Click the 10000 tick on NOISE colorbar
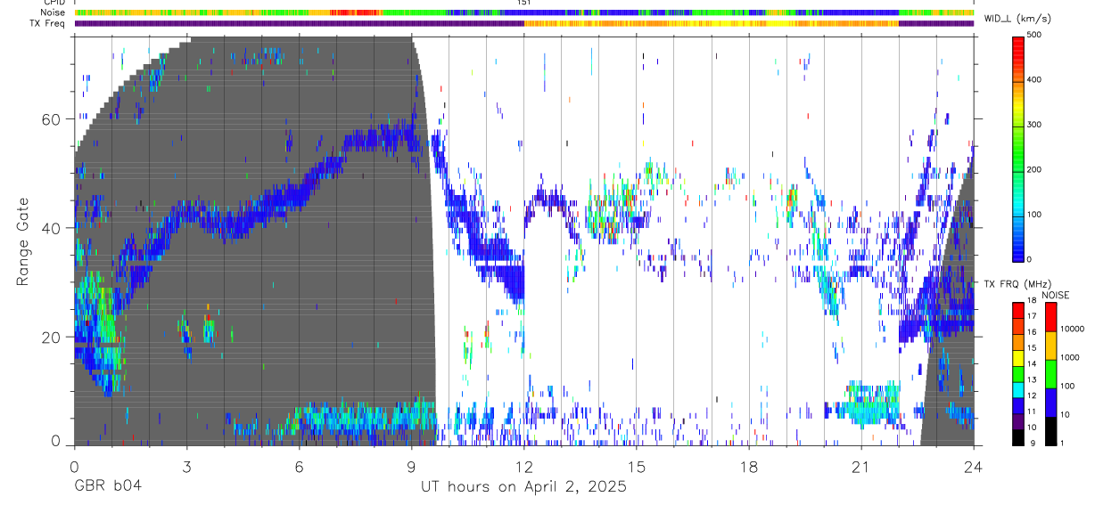 point(1074,329)
